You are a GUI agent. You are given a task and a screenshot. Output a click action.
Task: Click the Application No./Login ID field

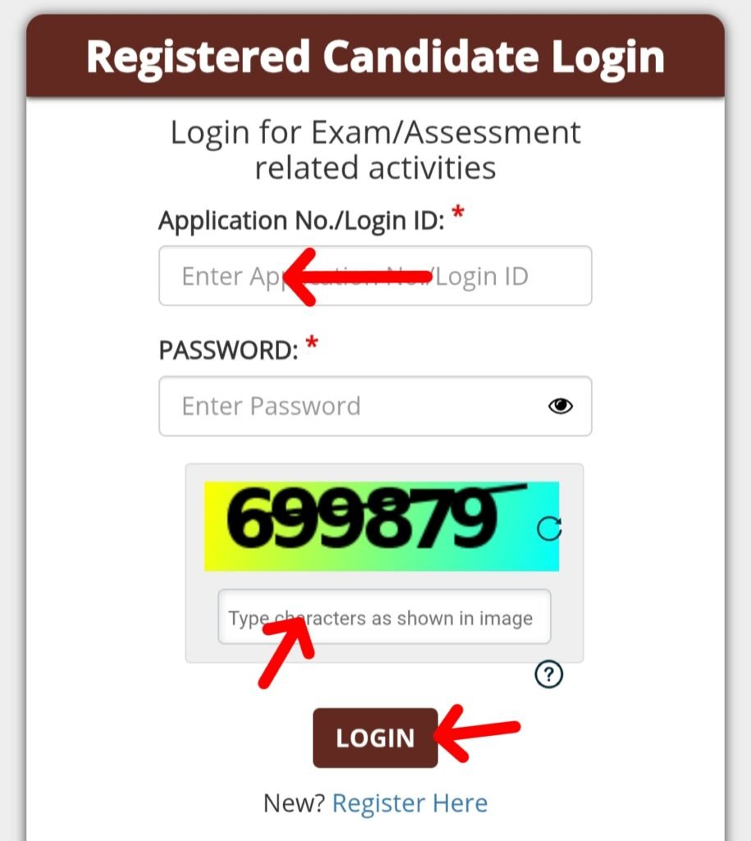pyautogui.click(x=374, y=276)
